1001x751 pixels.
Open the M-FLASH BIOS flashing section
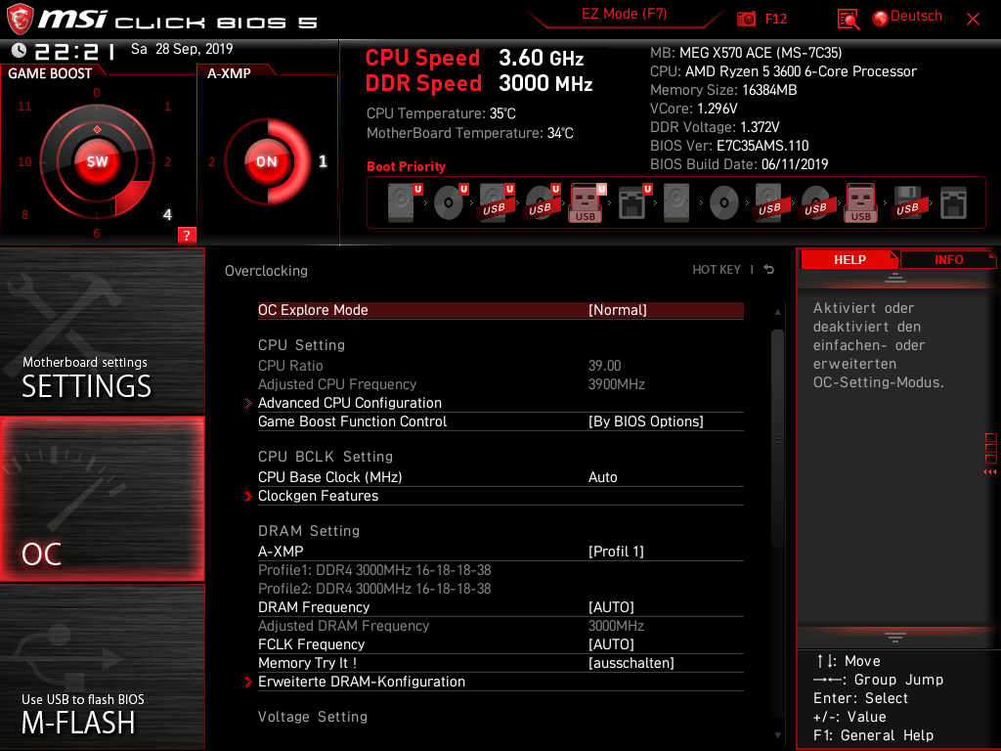(x=102, y=667)
